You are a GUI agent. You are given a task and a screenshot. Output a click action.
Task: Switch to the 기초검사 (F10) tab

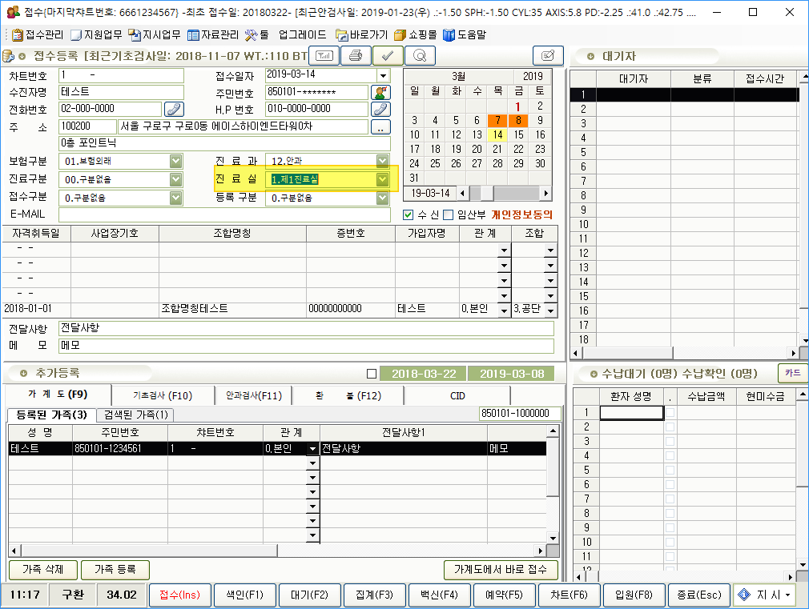[163, 395]
